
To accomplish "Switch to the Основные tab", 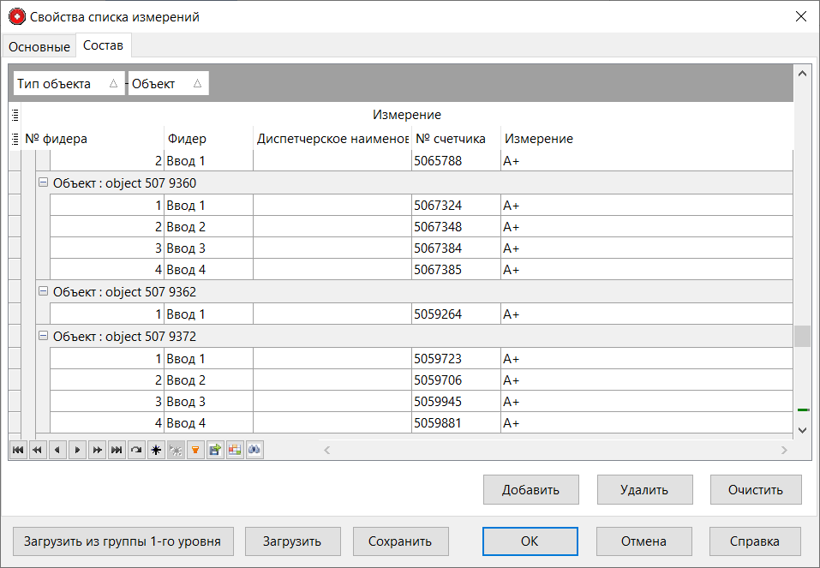I will tap(39, 46).
